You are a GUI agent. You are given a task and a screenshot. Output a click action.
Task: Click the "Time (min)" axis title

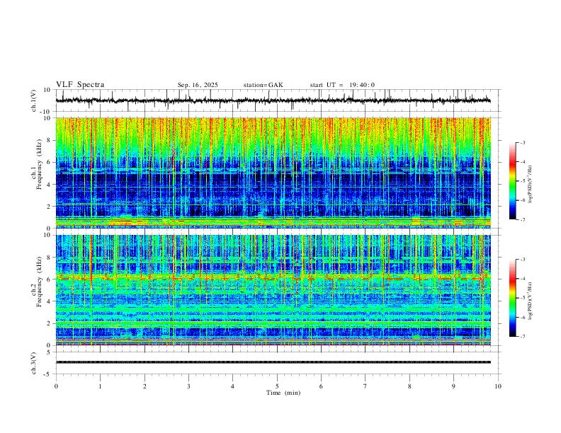click(x=283, y=393)
